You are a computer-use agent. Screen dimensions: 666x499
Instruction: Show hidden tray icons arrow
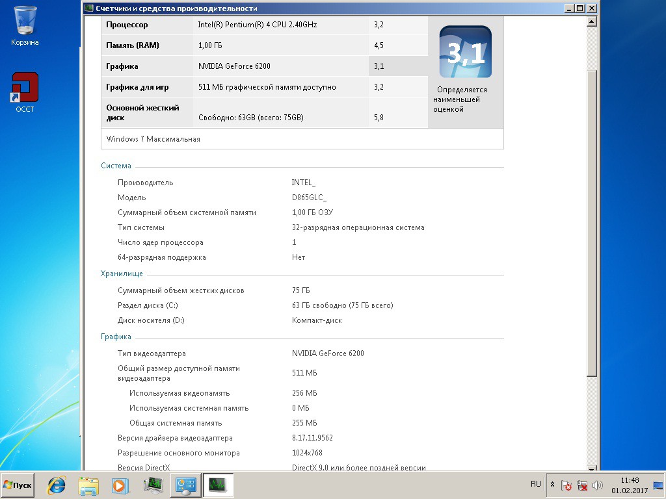(552, 485)
